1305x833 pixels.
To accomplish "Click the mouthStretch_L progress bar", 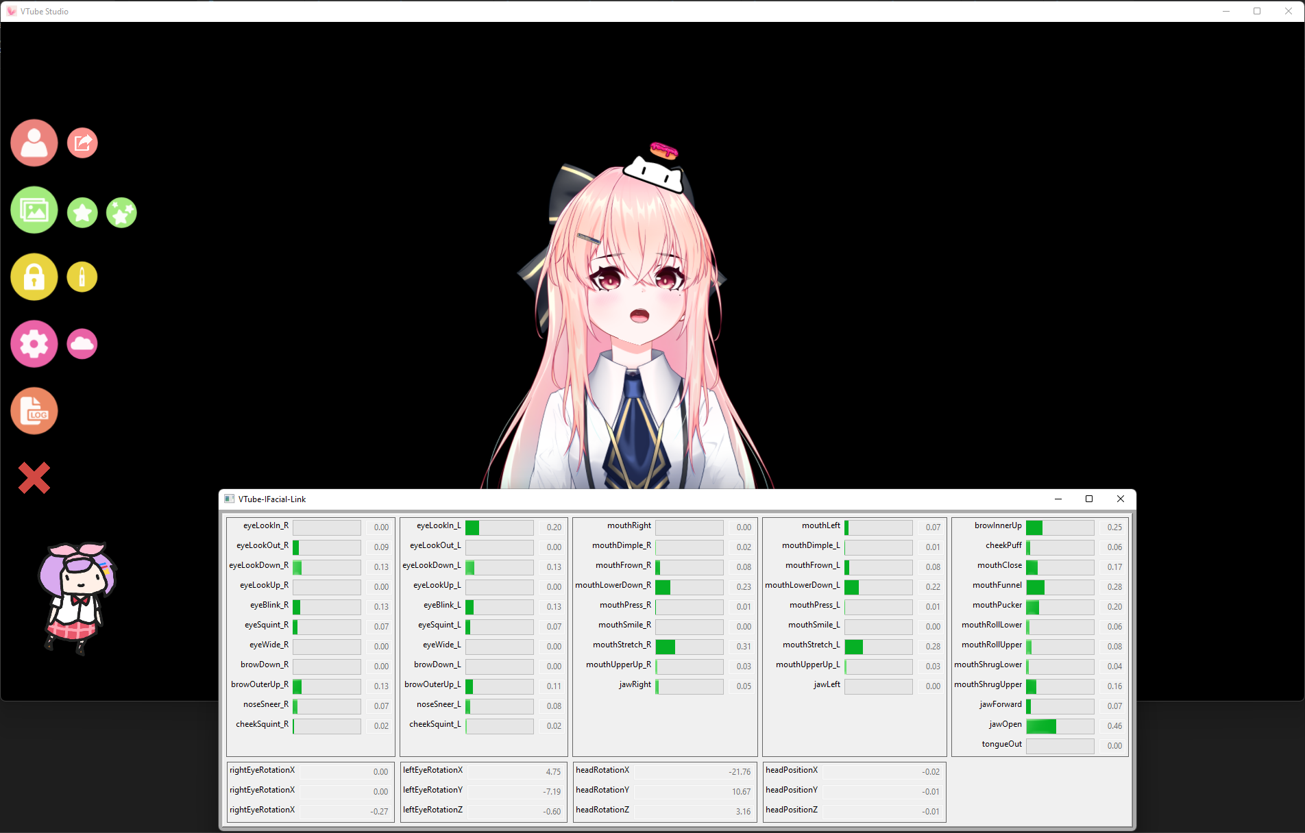I will coord(879,647).
